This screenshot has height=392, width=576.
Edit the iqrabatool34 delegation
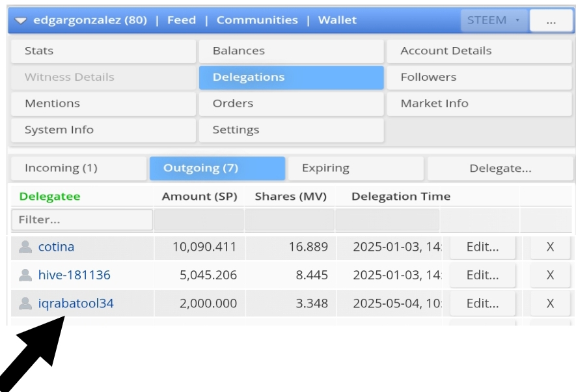coord(482,303)
